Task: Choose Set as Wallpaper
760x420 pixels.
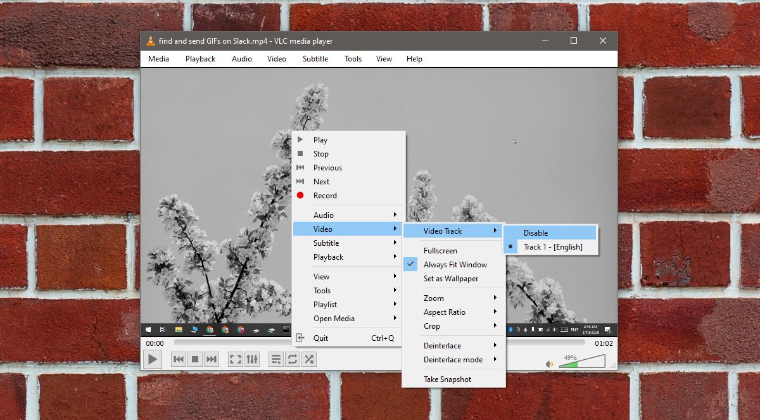Action: (x=454, y=279)
